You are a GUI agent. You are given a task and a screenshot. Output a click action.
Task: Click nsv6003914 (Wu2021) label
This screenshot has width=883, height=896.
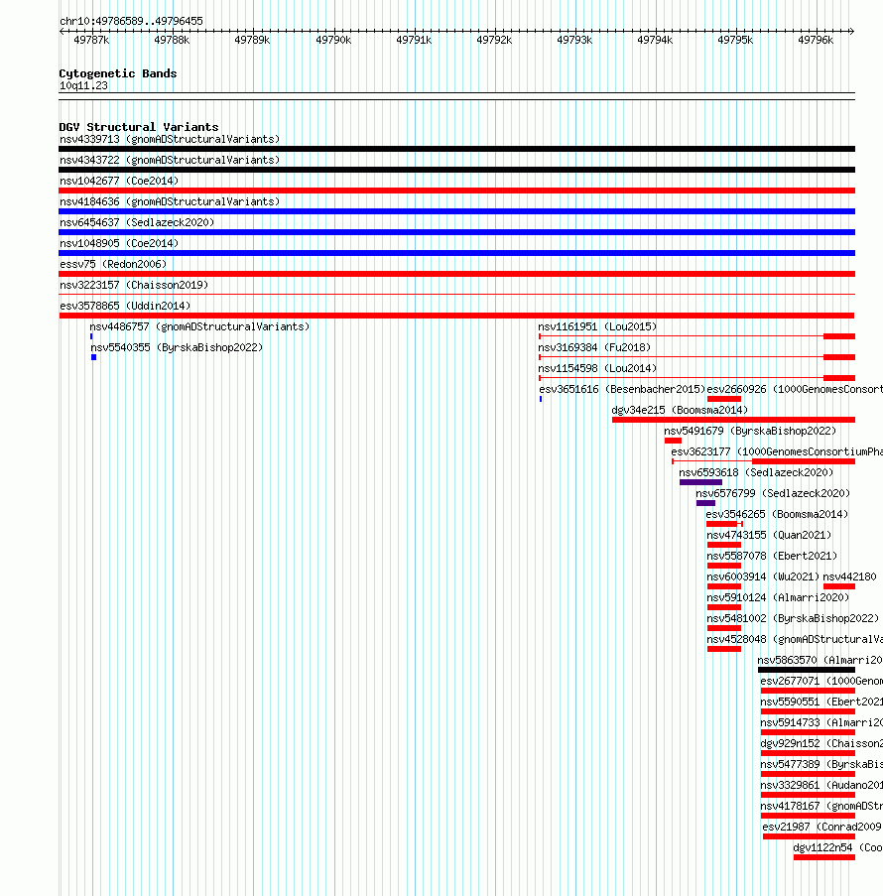[x=763, y=577]
